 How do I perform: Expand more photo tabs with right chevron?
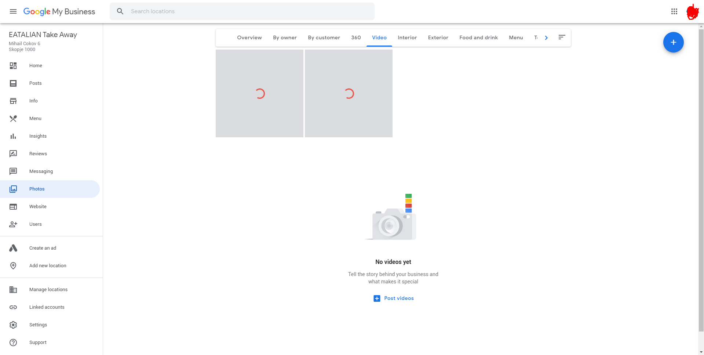[x=546, y=38]
